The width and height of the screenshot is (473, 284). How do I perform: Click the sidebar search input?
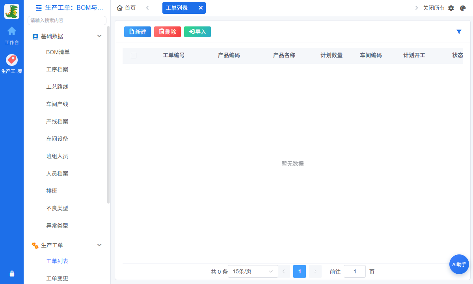(x=67, y=21)
